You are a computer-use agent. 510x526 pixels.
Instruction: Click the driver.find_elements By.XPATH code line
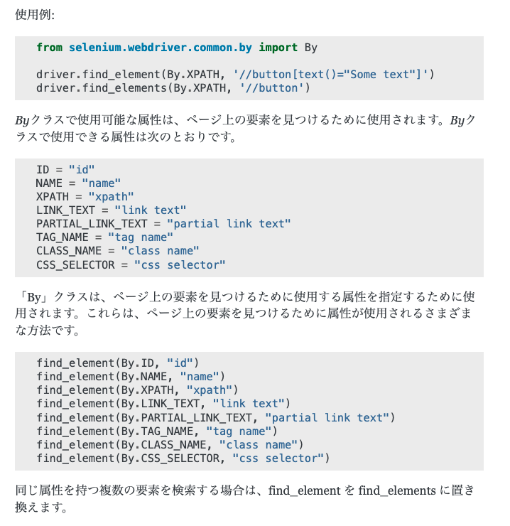coord(173,88)
